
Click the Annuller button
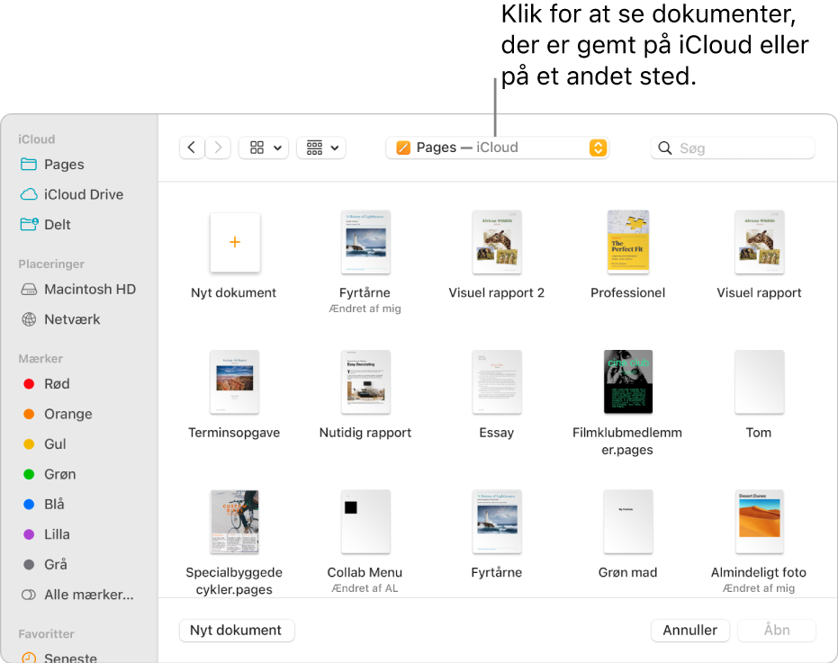point(690,631)
